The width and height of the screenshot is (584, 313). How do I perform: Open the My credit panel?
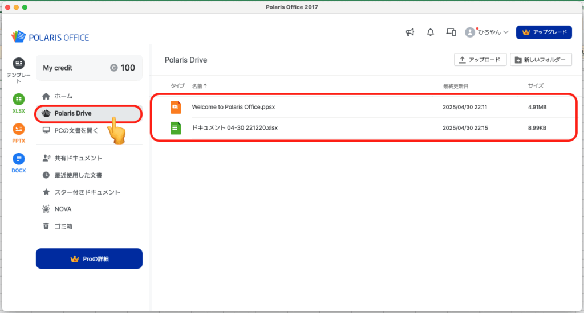tap(89, 68)
